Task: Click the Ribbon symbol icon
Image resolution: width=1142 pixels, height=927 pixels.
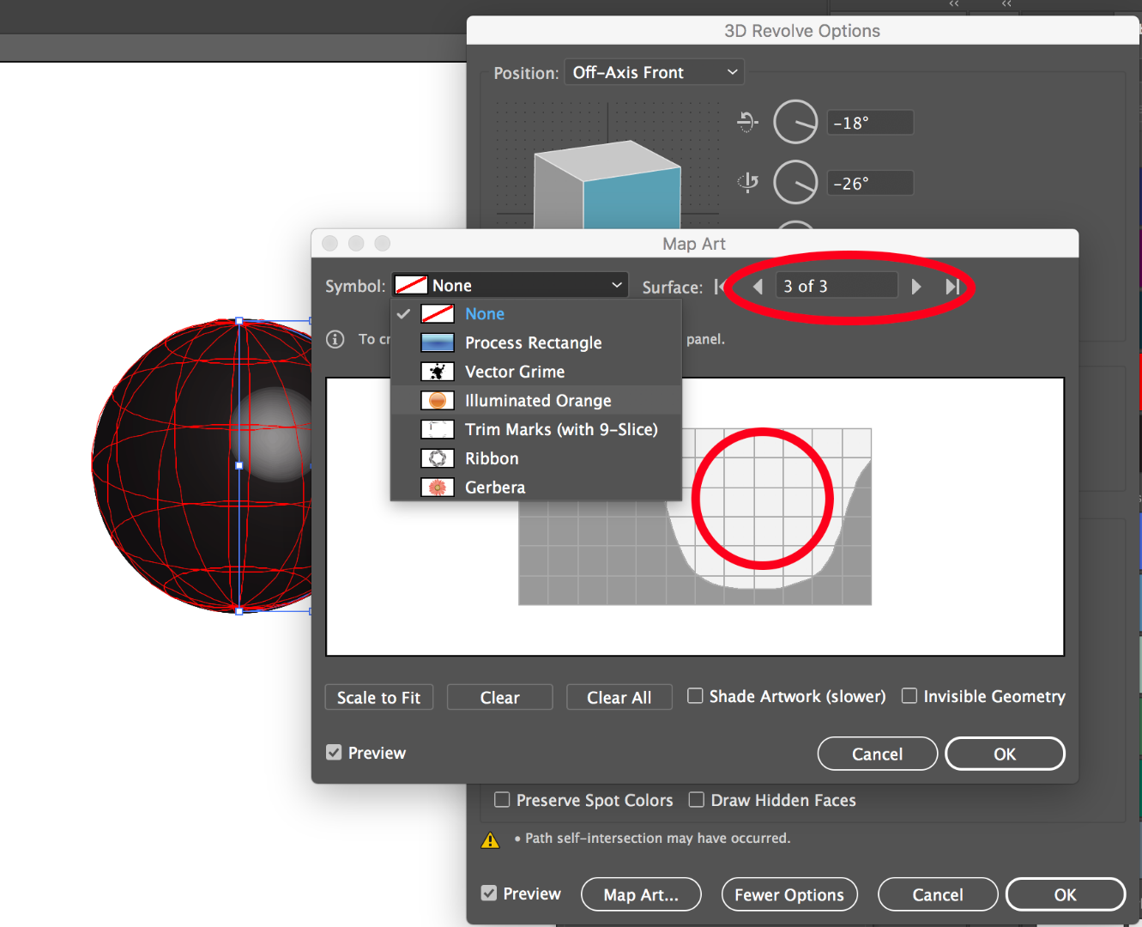Action: click(x=438, y=457)
